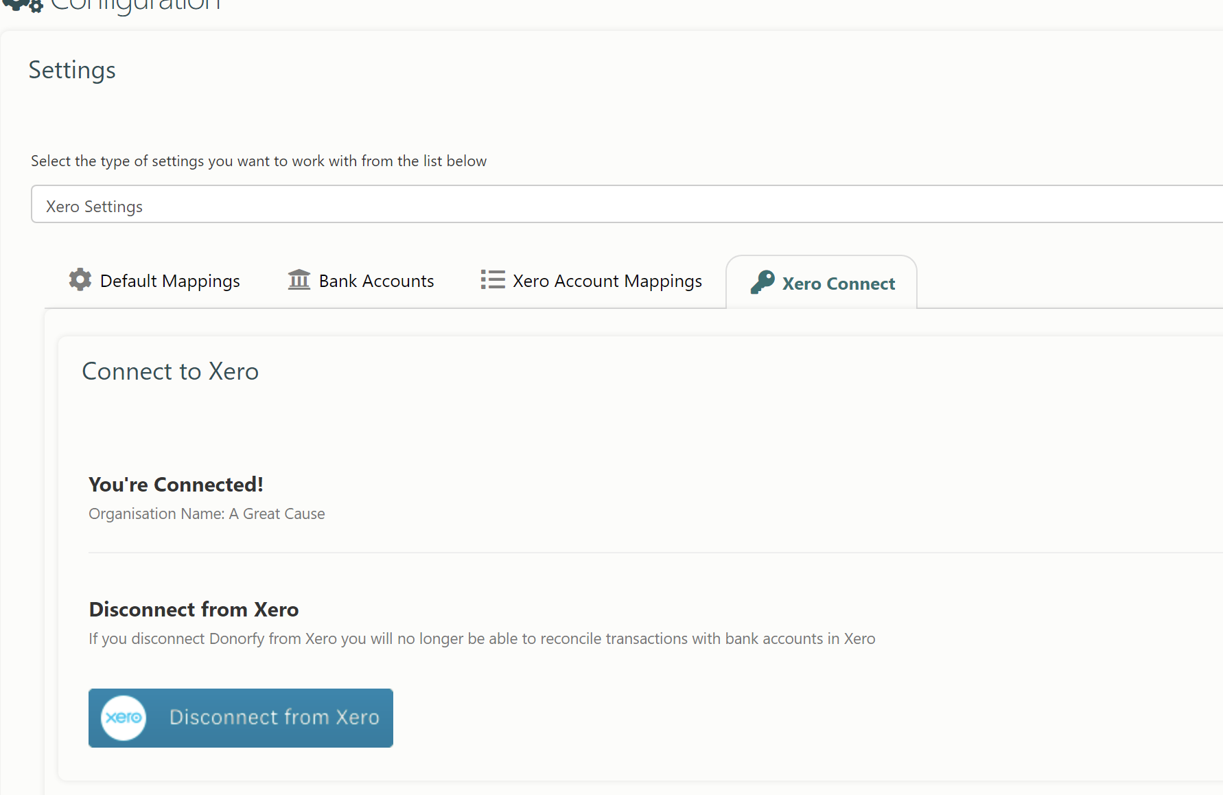
Task: Click the Configuration gears icon at top
Action: (22, 5)
